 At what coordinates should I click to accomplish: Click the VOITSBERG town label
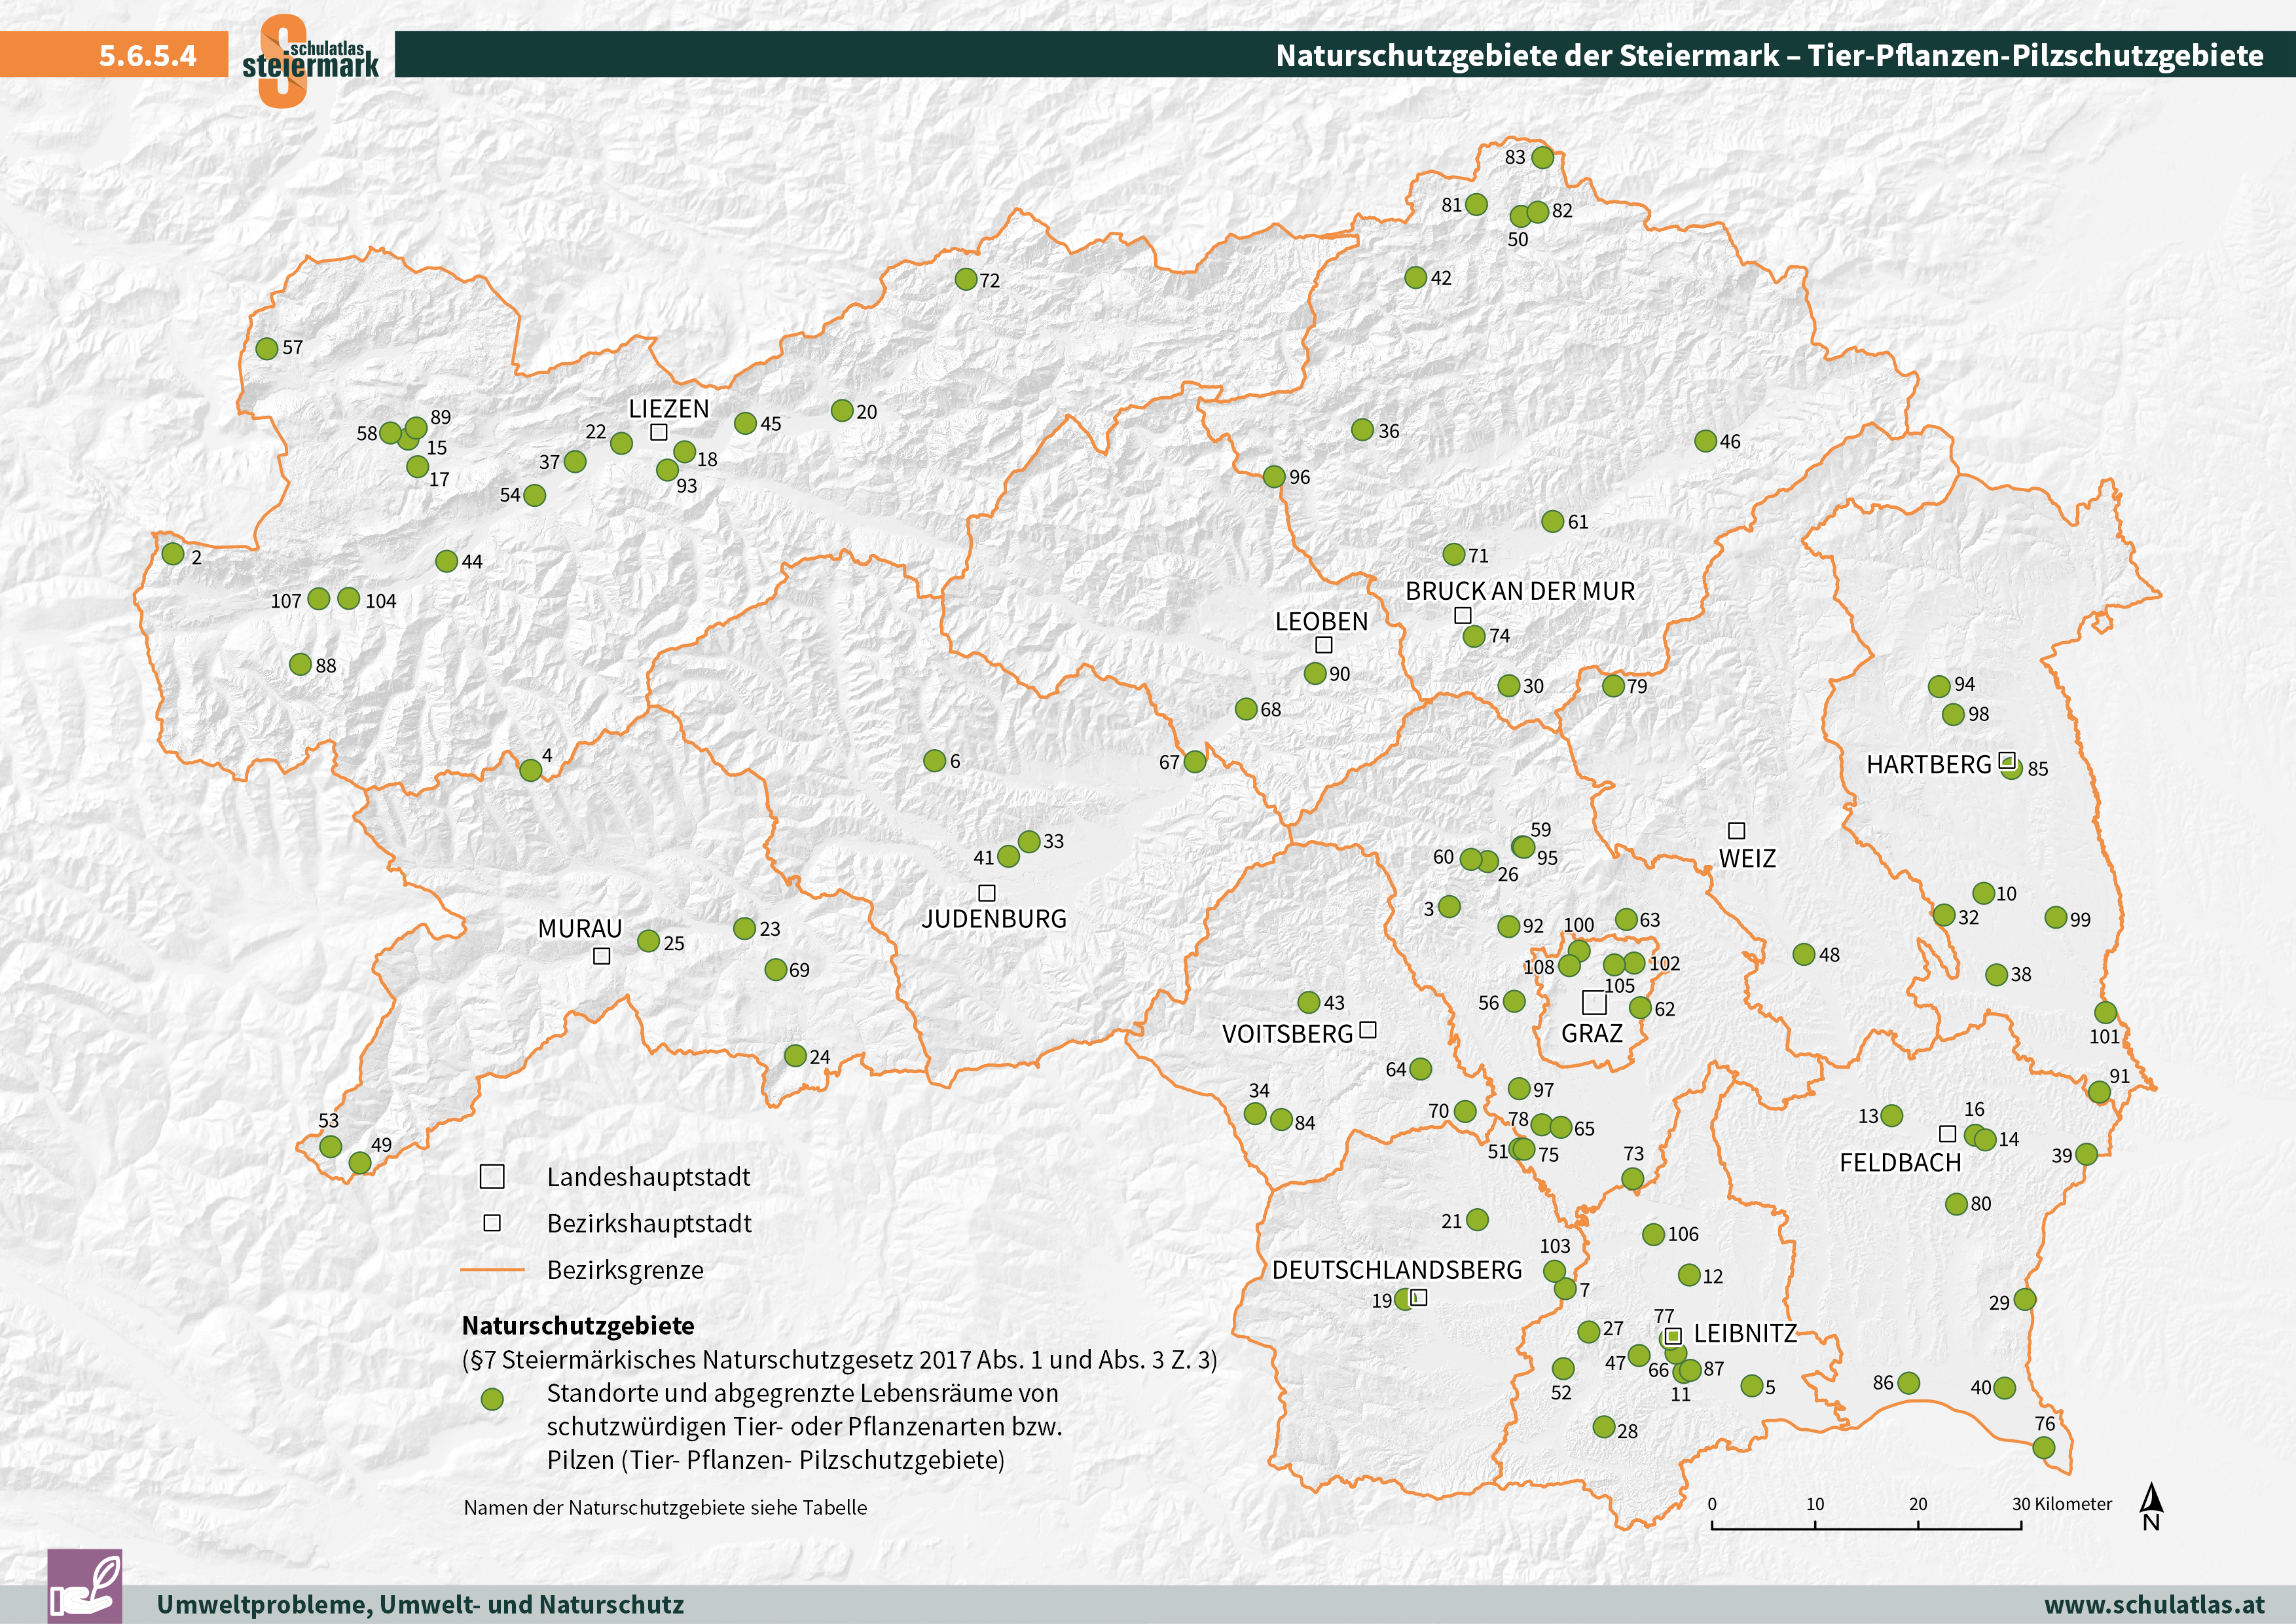coord(1287,1034)
